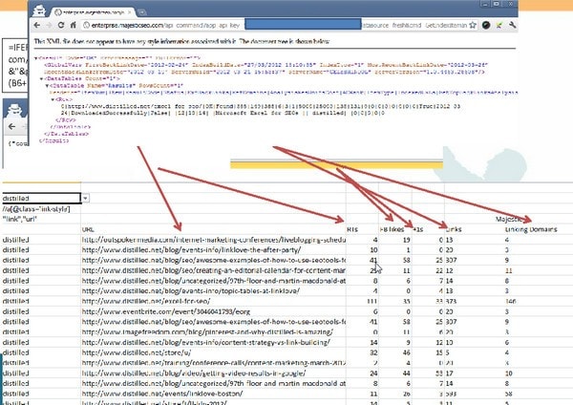Bookmark this page with the star icon
This screenshot has height=405, width=573.
click(473, 25)
